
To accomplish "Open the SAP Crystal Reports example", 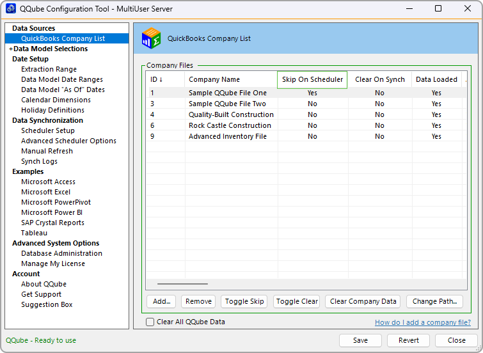I will (x=52, y=223).
